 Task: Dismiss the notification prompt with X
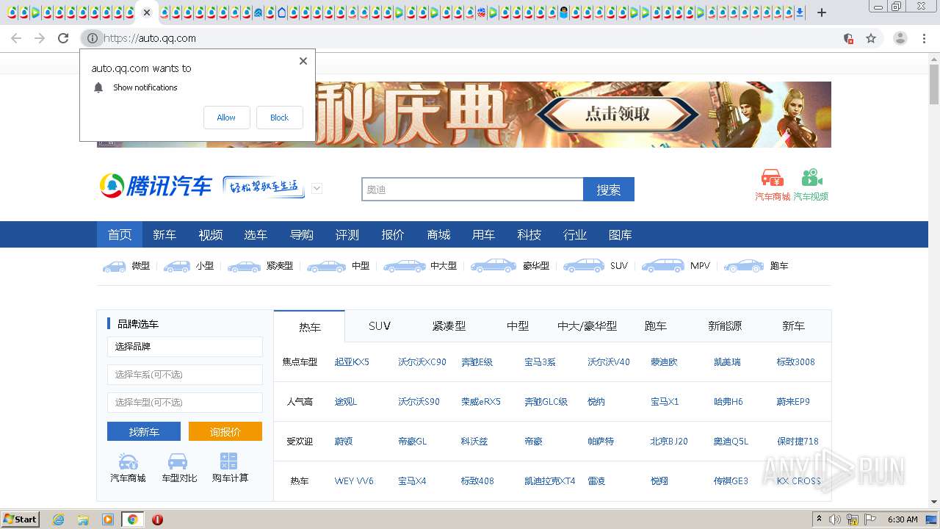(303, 61)
